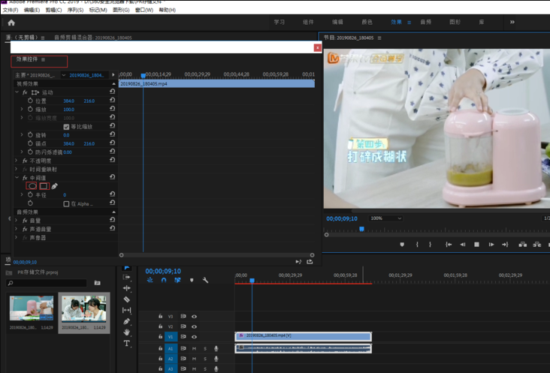Click the export frame icon in effect controls
Viewport: 550px width, 373px height.
click(x=310, y=262)
